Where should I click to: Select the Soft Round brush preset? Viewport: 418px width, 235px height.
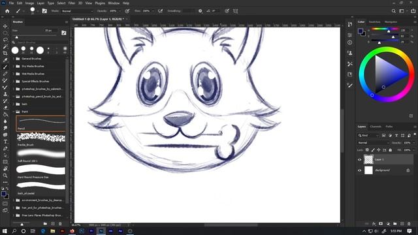click(40, 156)
